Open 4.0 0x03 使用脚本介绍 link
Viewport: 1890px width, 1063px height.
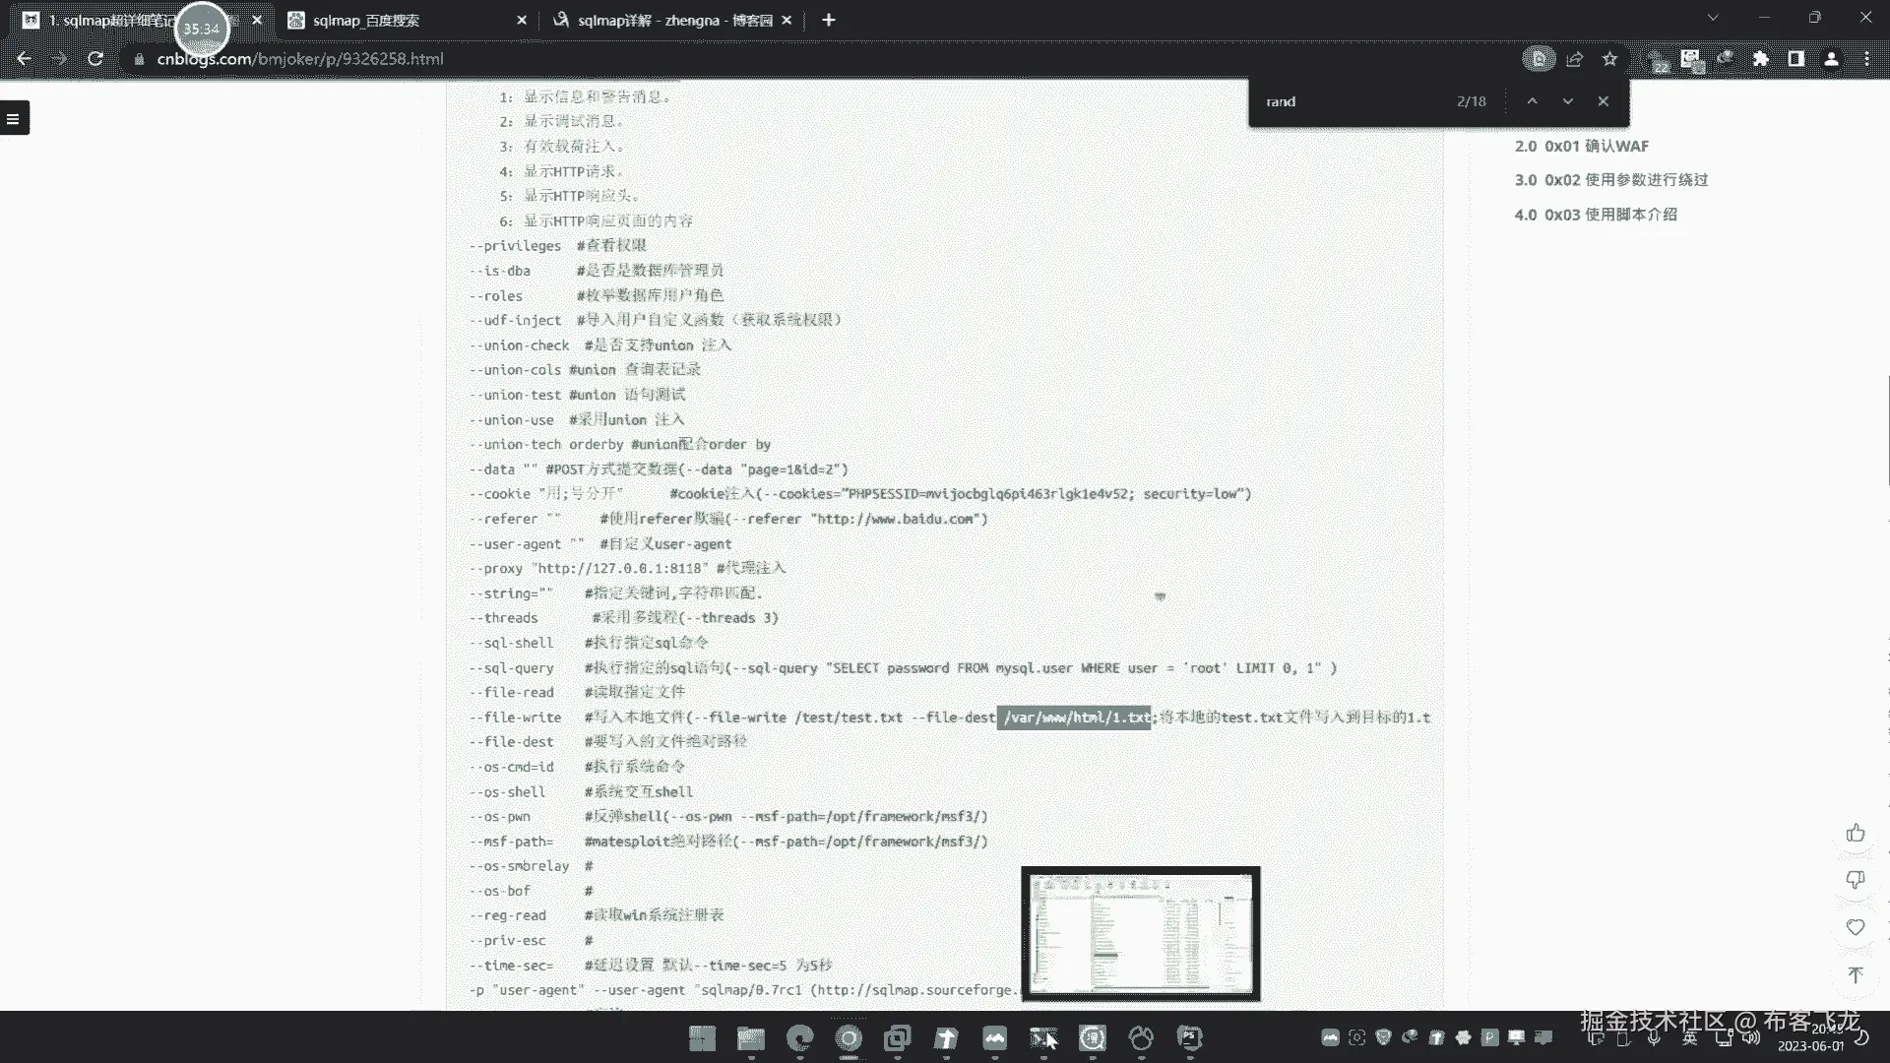pos(1596,215)
